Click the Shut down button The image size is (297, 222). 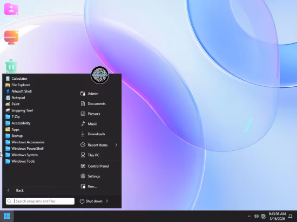coord(91,201)
